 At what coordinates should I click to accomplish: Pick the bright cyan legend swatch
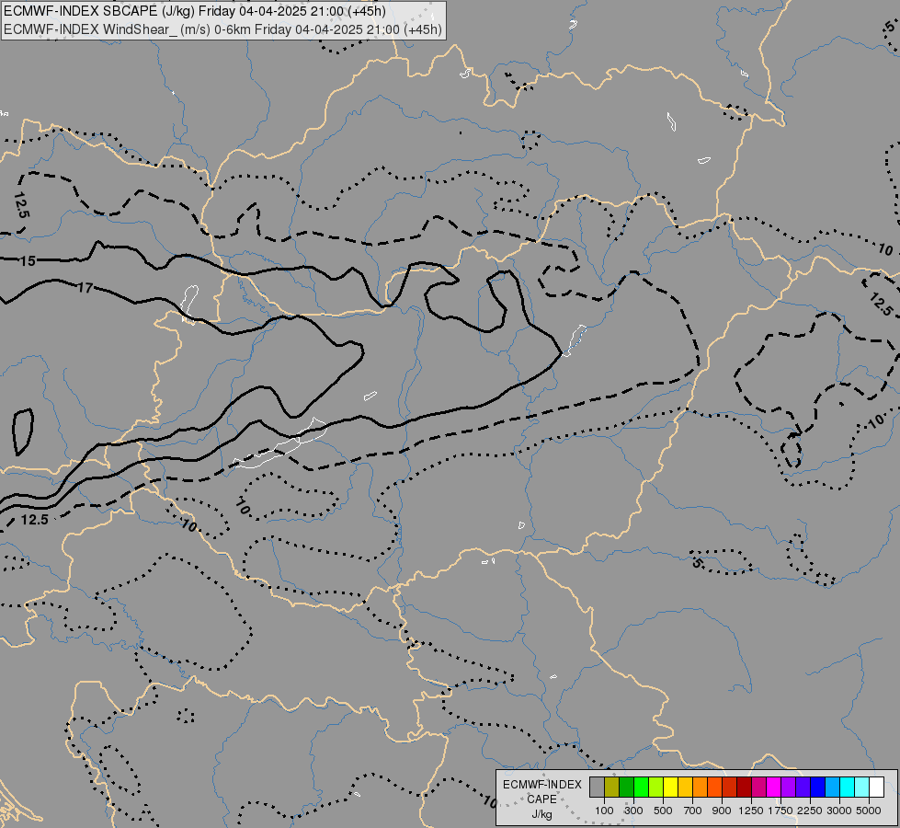(848, 787)
